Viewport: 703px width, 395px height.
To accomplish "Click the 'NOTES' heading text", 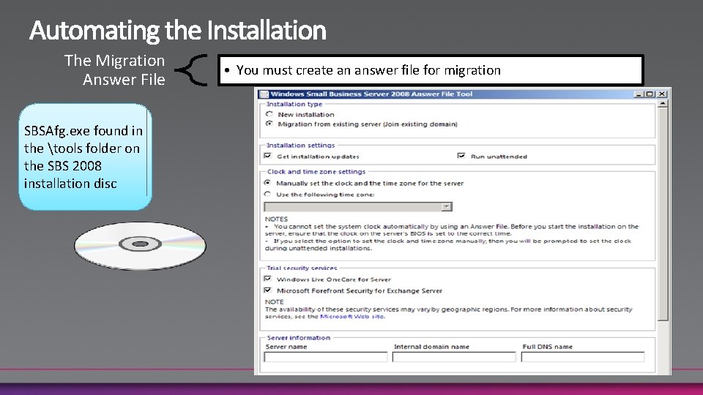I will pyautogui.click(x=276, y=219).
